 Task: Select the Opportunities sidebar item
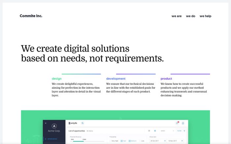click(53, 139)
